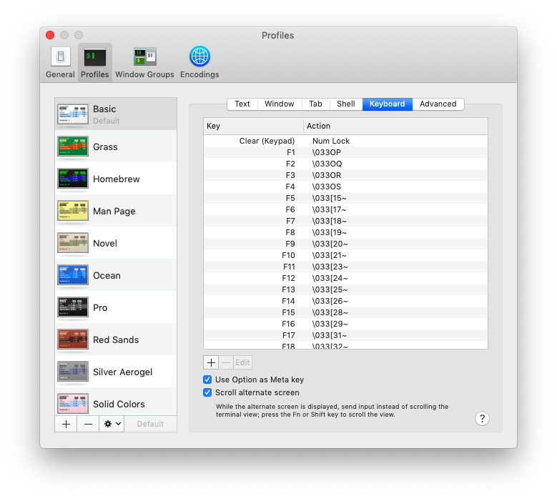
Task: Select the Ocean profile
Action: tap(116, 275)
